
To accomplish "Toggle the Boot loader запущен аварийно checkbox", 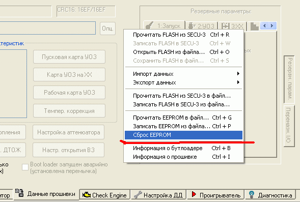I will click(25, 167).
